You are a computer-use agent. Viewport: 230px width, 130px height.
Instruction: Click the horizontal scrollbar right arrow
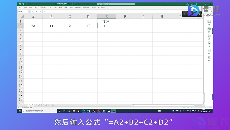(x=202, y=105)
